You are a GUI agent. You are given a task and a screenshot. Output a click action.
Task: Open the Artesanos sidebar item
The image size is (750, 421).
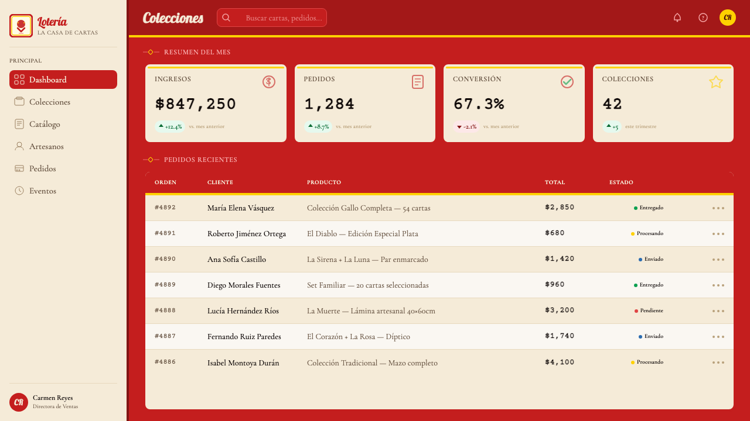click(63, 146)
